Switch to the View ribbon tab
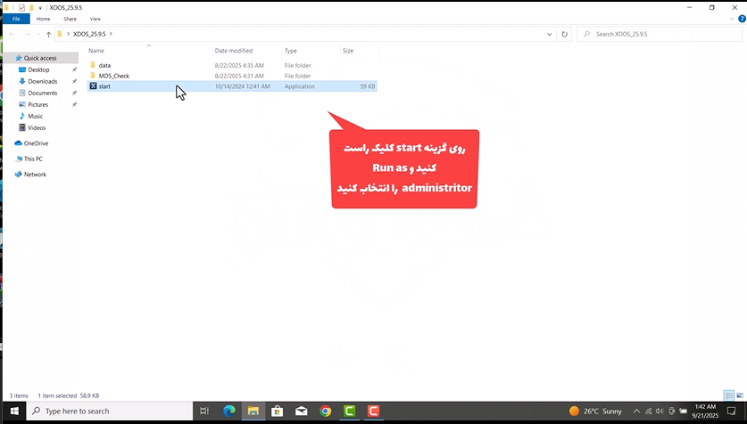 pos(95,19)
